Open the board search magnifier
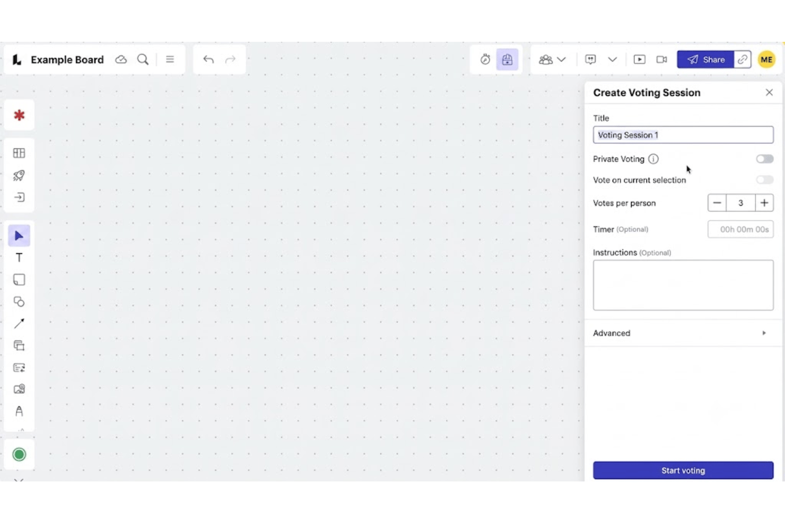The height and width of the screenshot is (523, 785). pyautogui.click(x=143, y=59)
